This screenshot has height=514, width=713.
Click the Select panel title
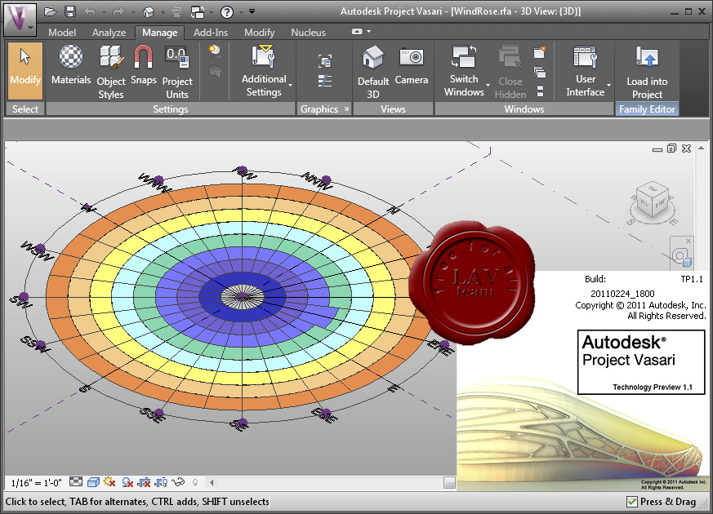pyautogui.click(x=25, y=109)
